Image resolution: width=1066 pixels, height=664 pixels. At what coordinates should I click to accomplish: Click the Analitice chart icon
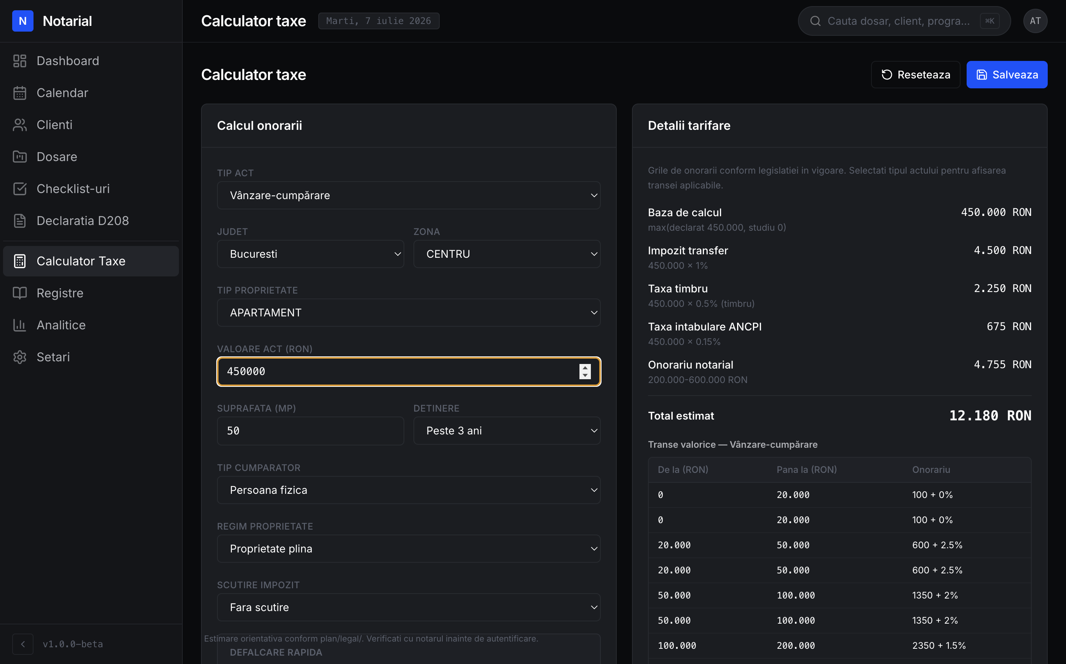(20, 325)
